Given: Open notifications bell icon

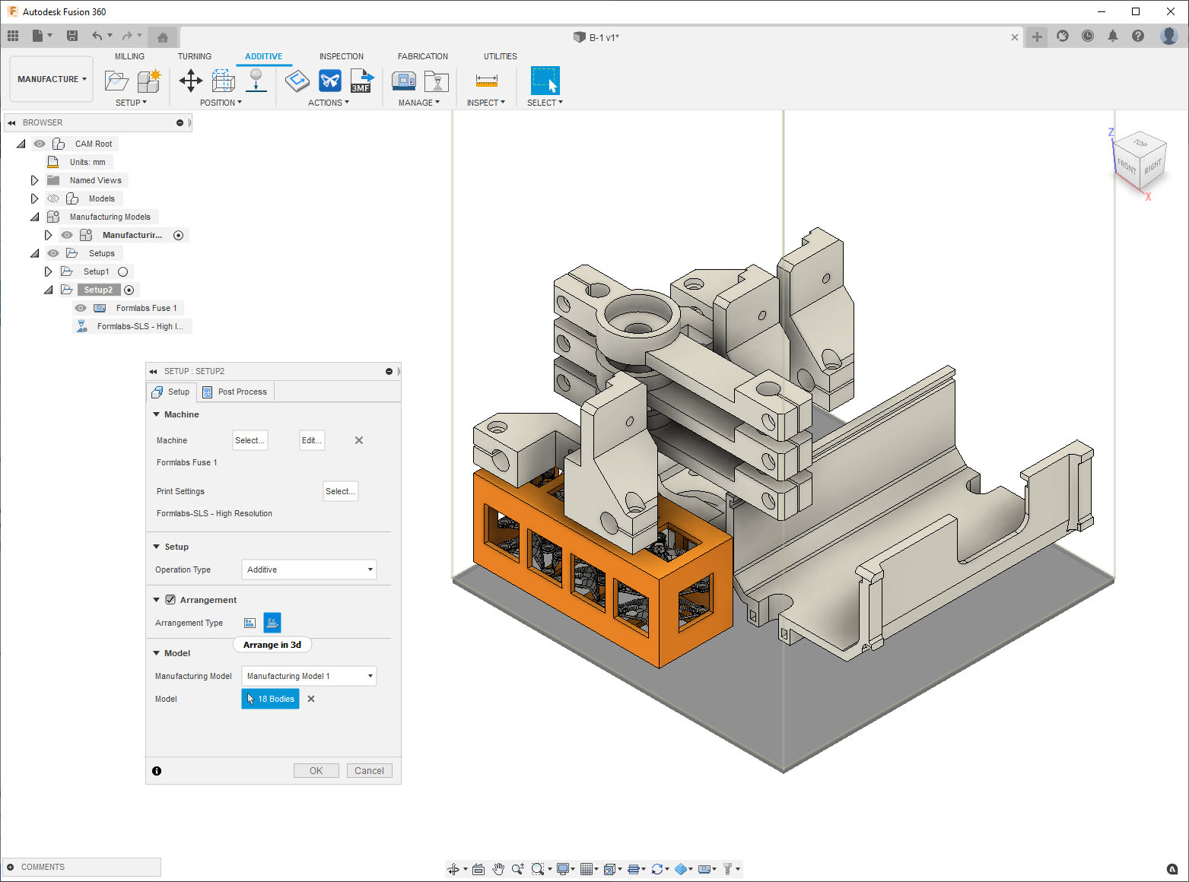Looking at the screenshot, I should coord(1113,36).
